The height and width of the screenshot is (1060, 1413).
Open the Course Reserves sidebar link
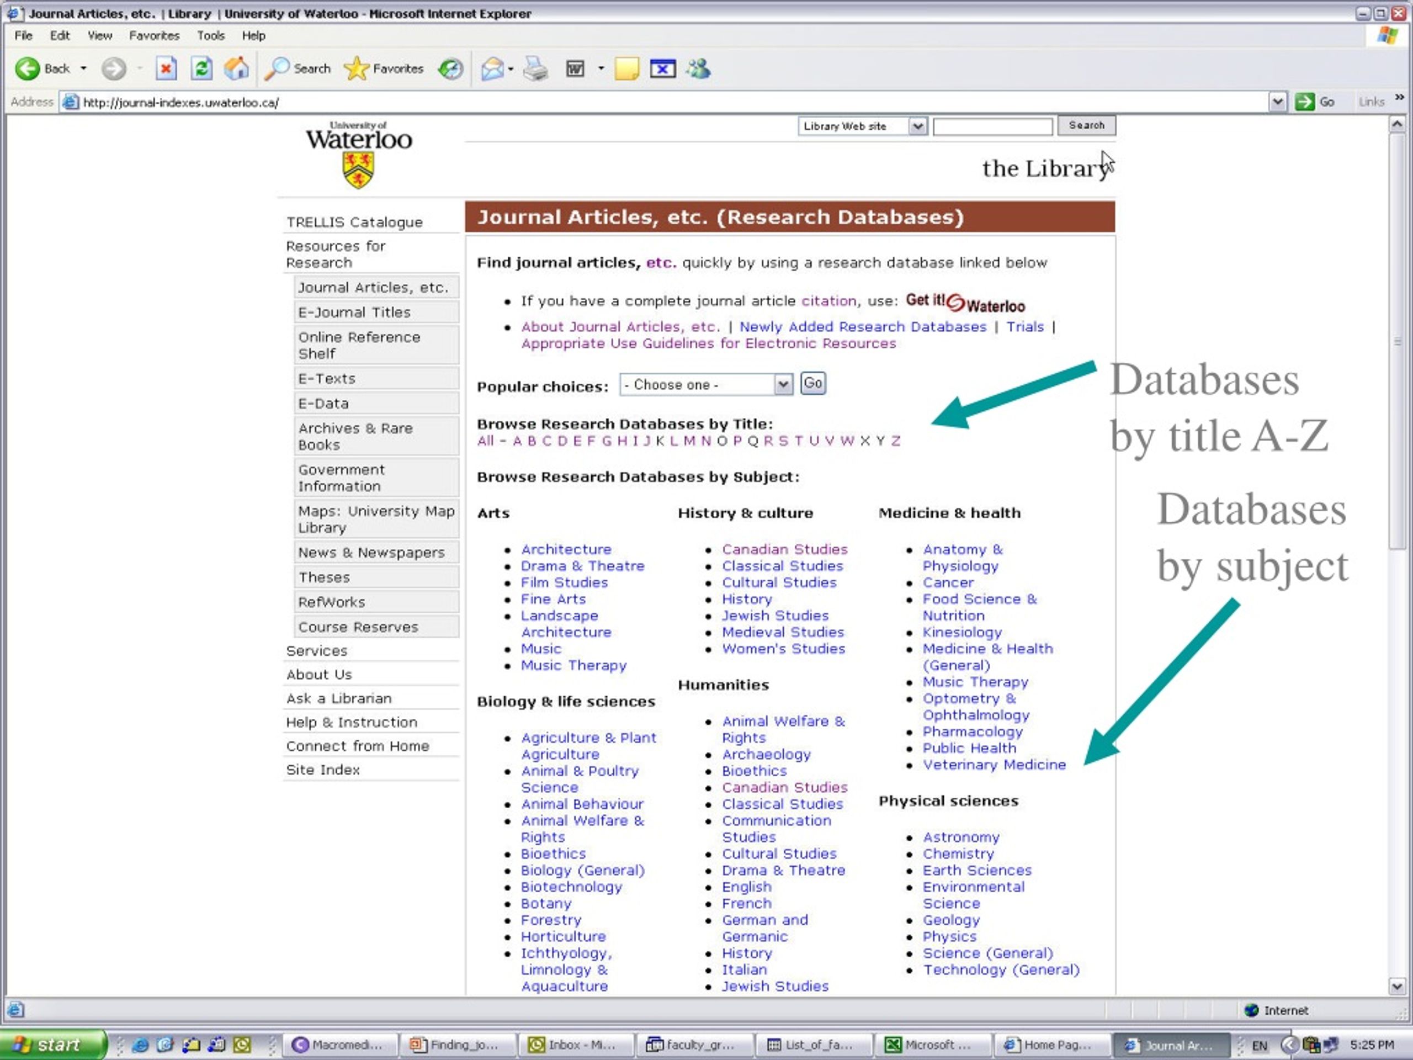358,627
